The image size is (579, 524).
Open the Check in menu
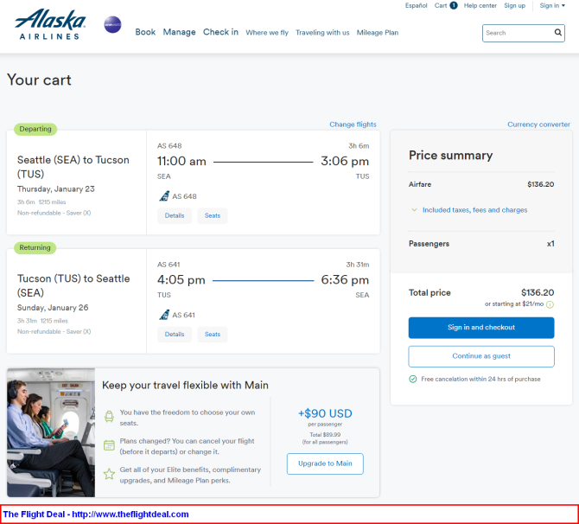pyautogui.click(x=220, y=32)
